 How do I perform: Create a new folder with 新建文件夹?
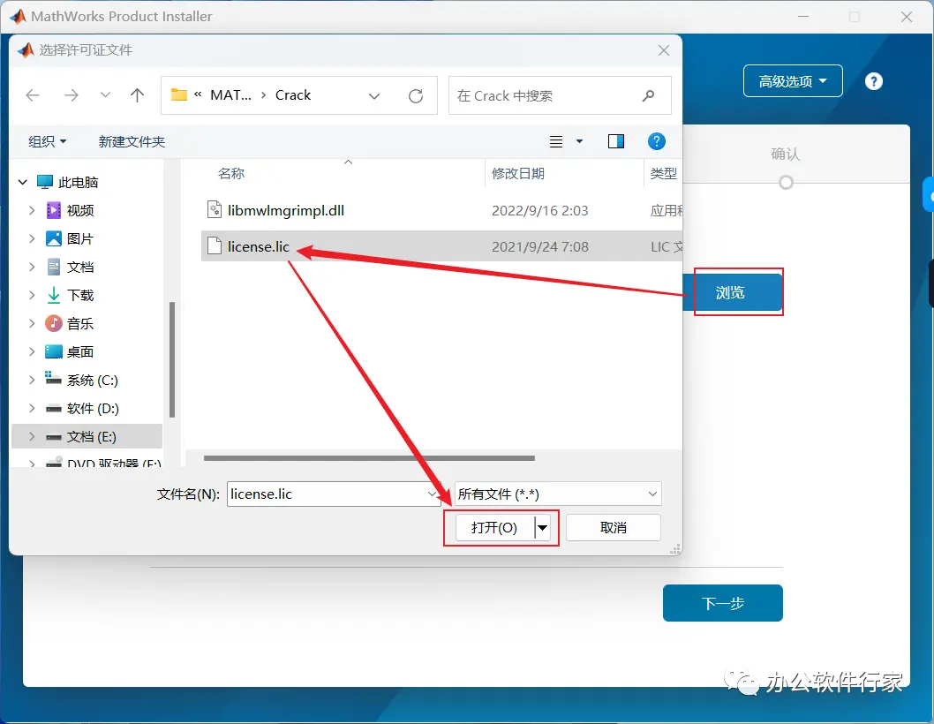click(132, 142)
